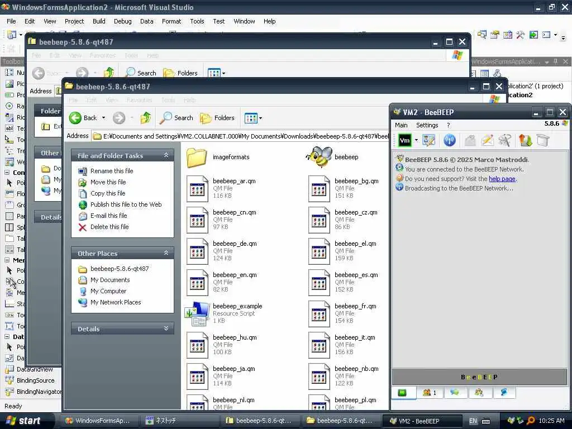Click Publish this file to the Web
The image size is (572, 429).
(126, 204)
